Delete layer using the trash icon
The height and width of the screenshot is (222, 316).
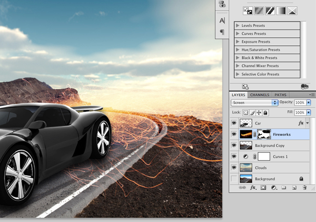(x=304, y=188)
